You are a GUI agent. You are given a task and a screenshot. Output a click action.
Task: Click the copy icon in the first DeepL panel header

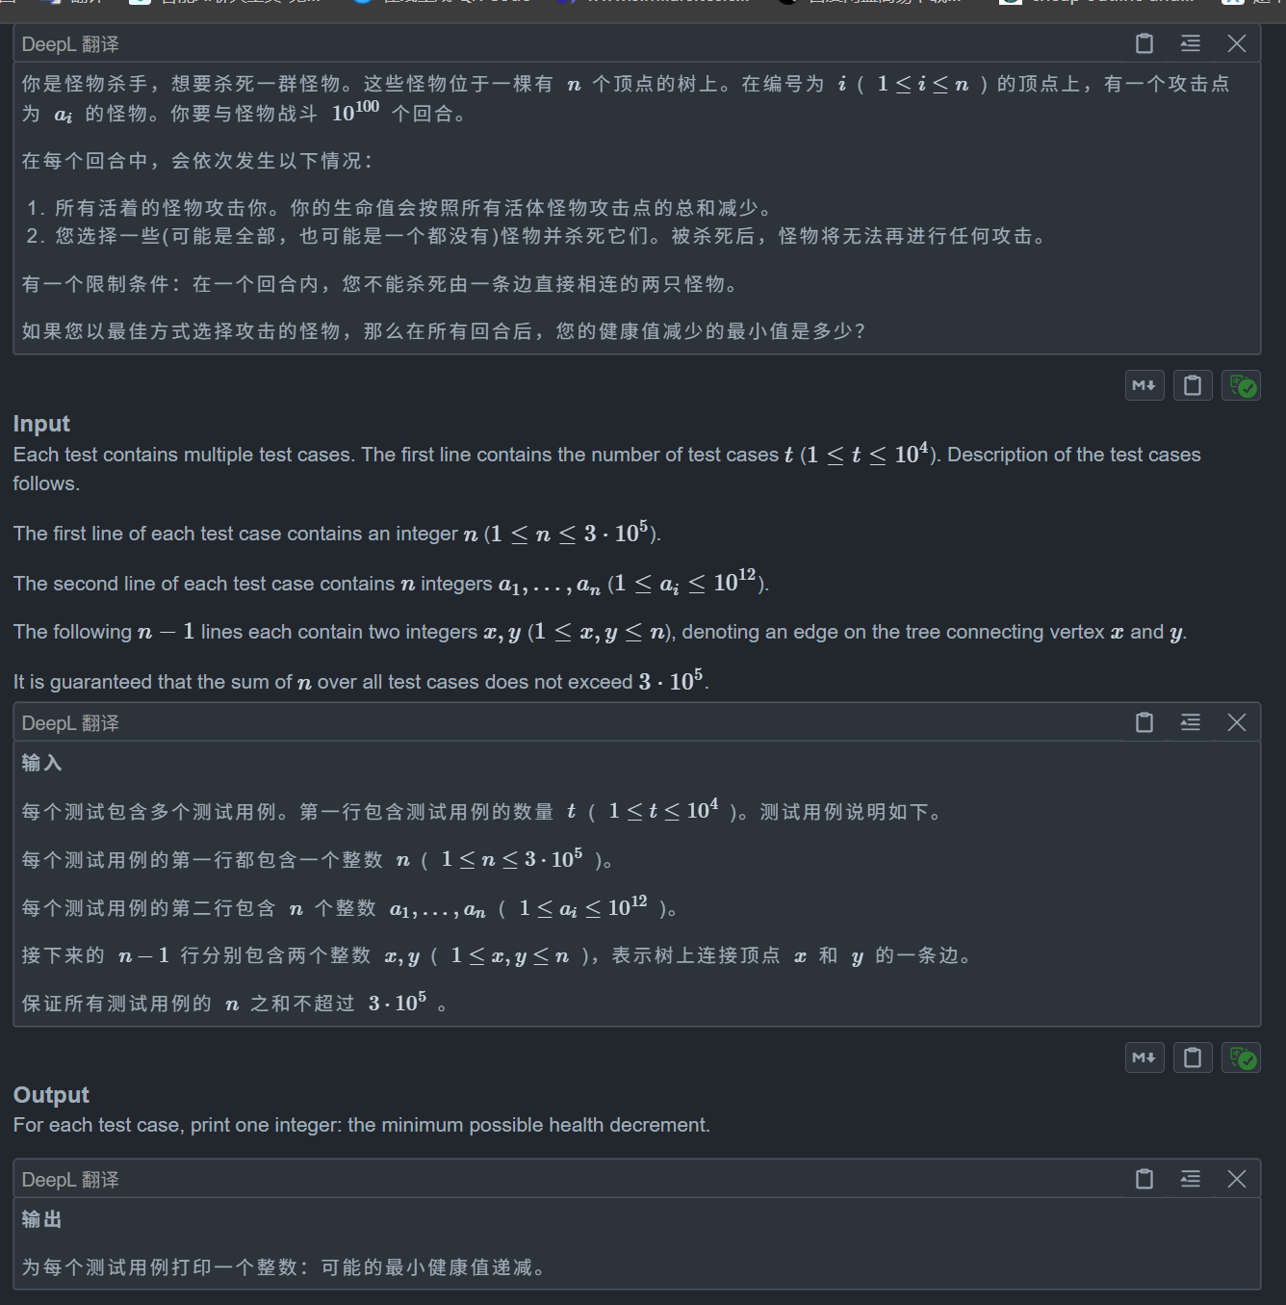[x=1144, y=44]
